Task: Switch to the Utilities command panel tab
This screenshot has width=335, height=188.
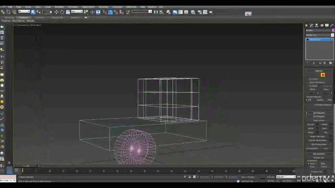Action: click(x=332, y=26)
